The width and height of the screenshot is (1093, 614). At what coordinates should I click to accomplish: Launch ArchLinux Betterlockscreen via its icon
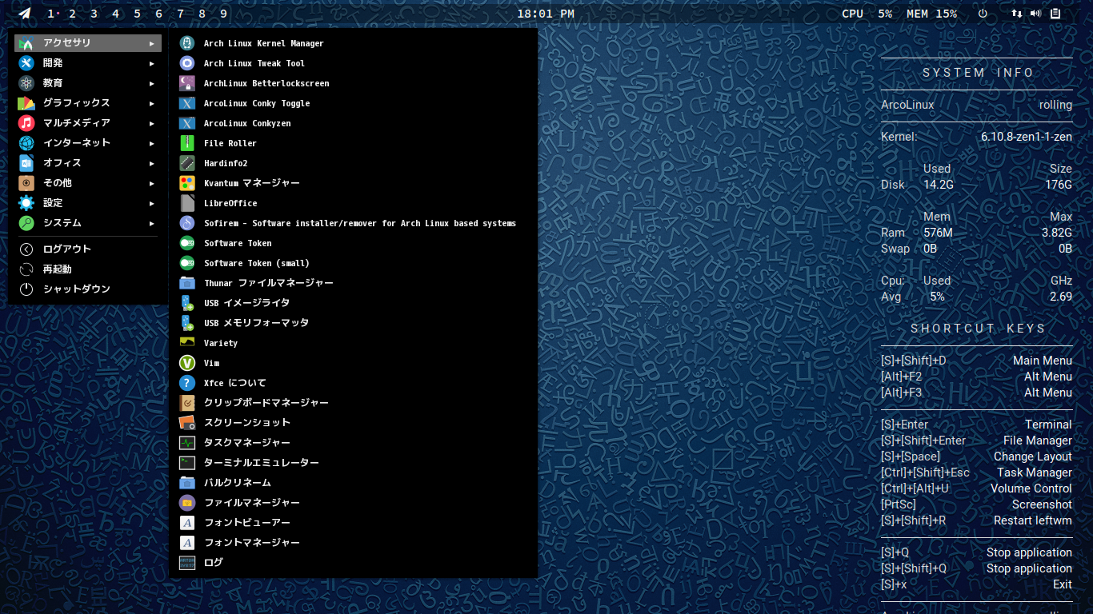click(x=187, y=83)
